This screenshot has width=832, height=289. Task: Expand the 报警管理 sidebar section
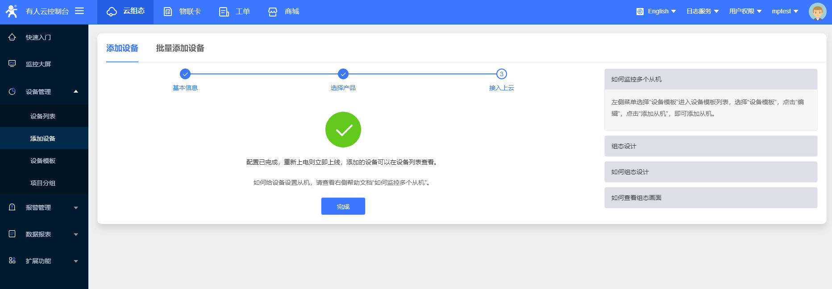coord(44,207)
